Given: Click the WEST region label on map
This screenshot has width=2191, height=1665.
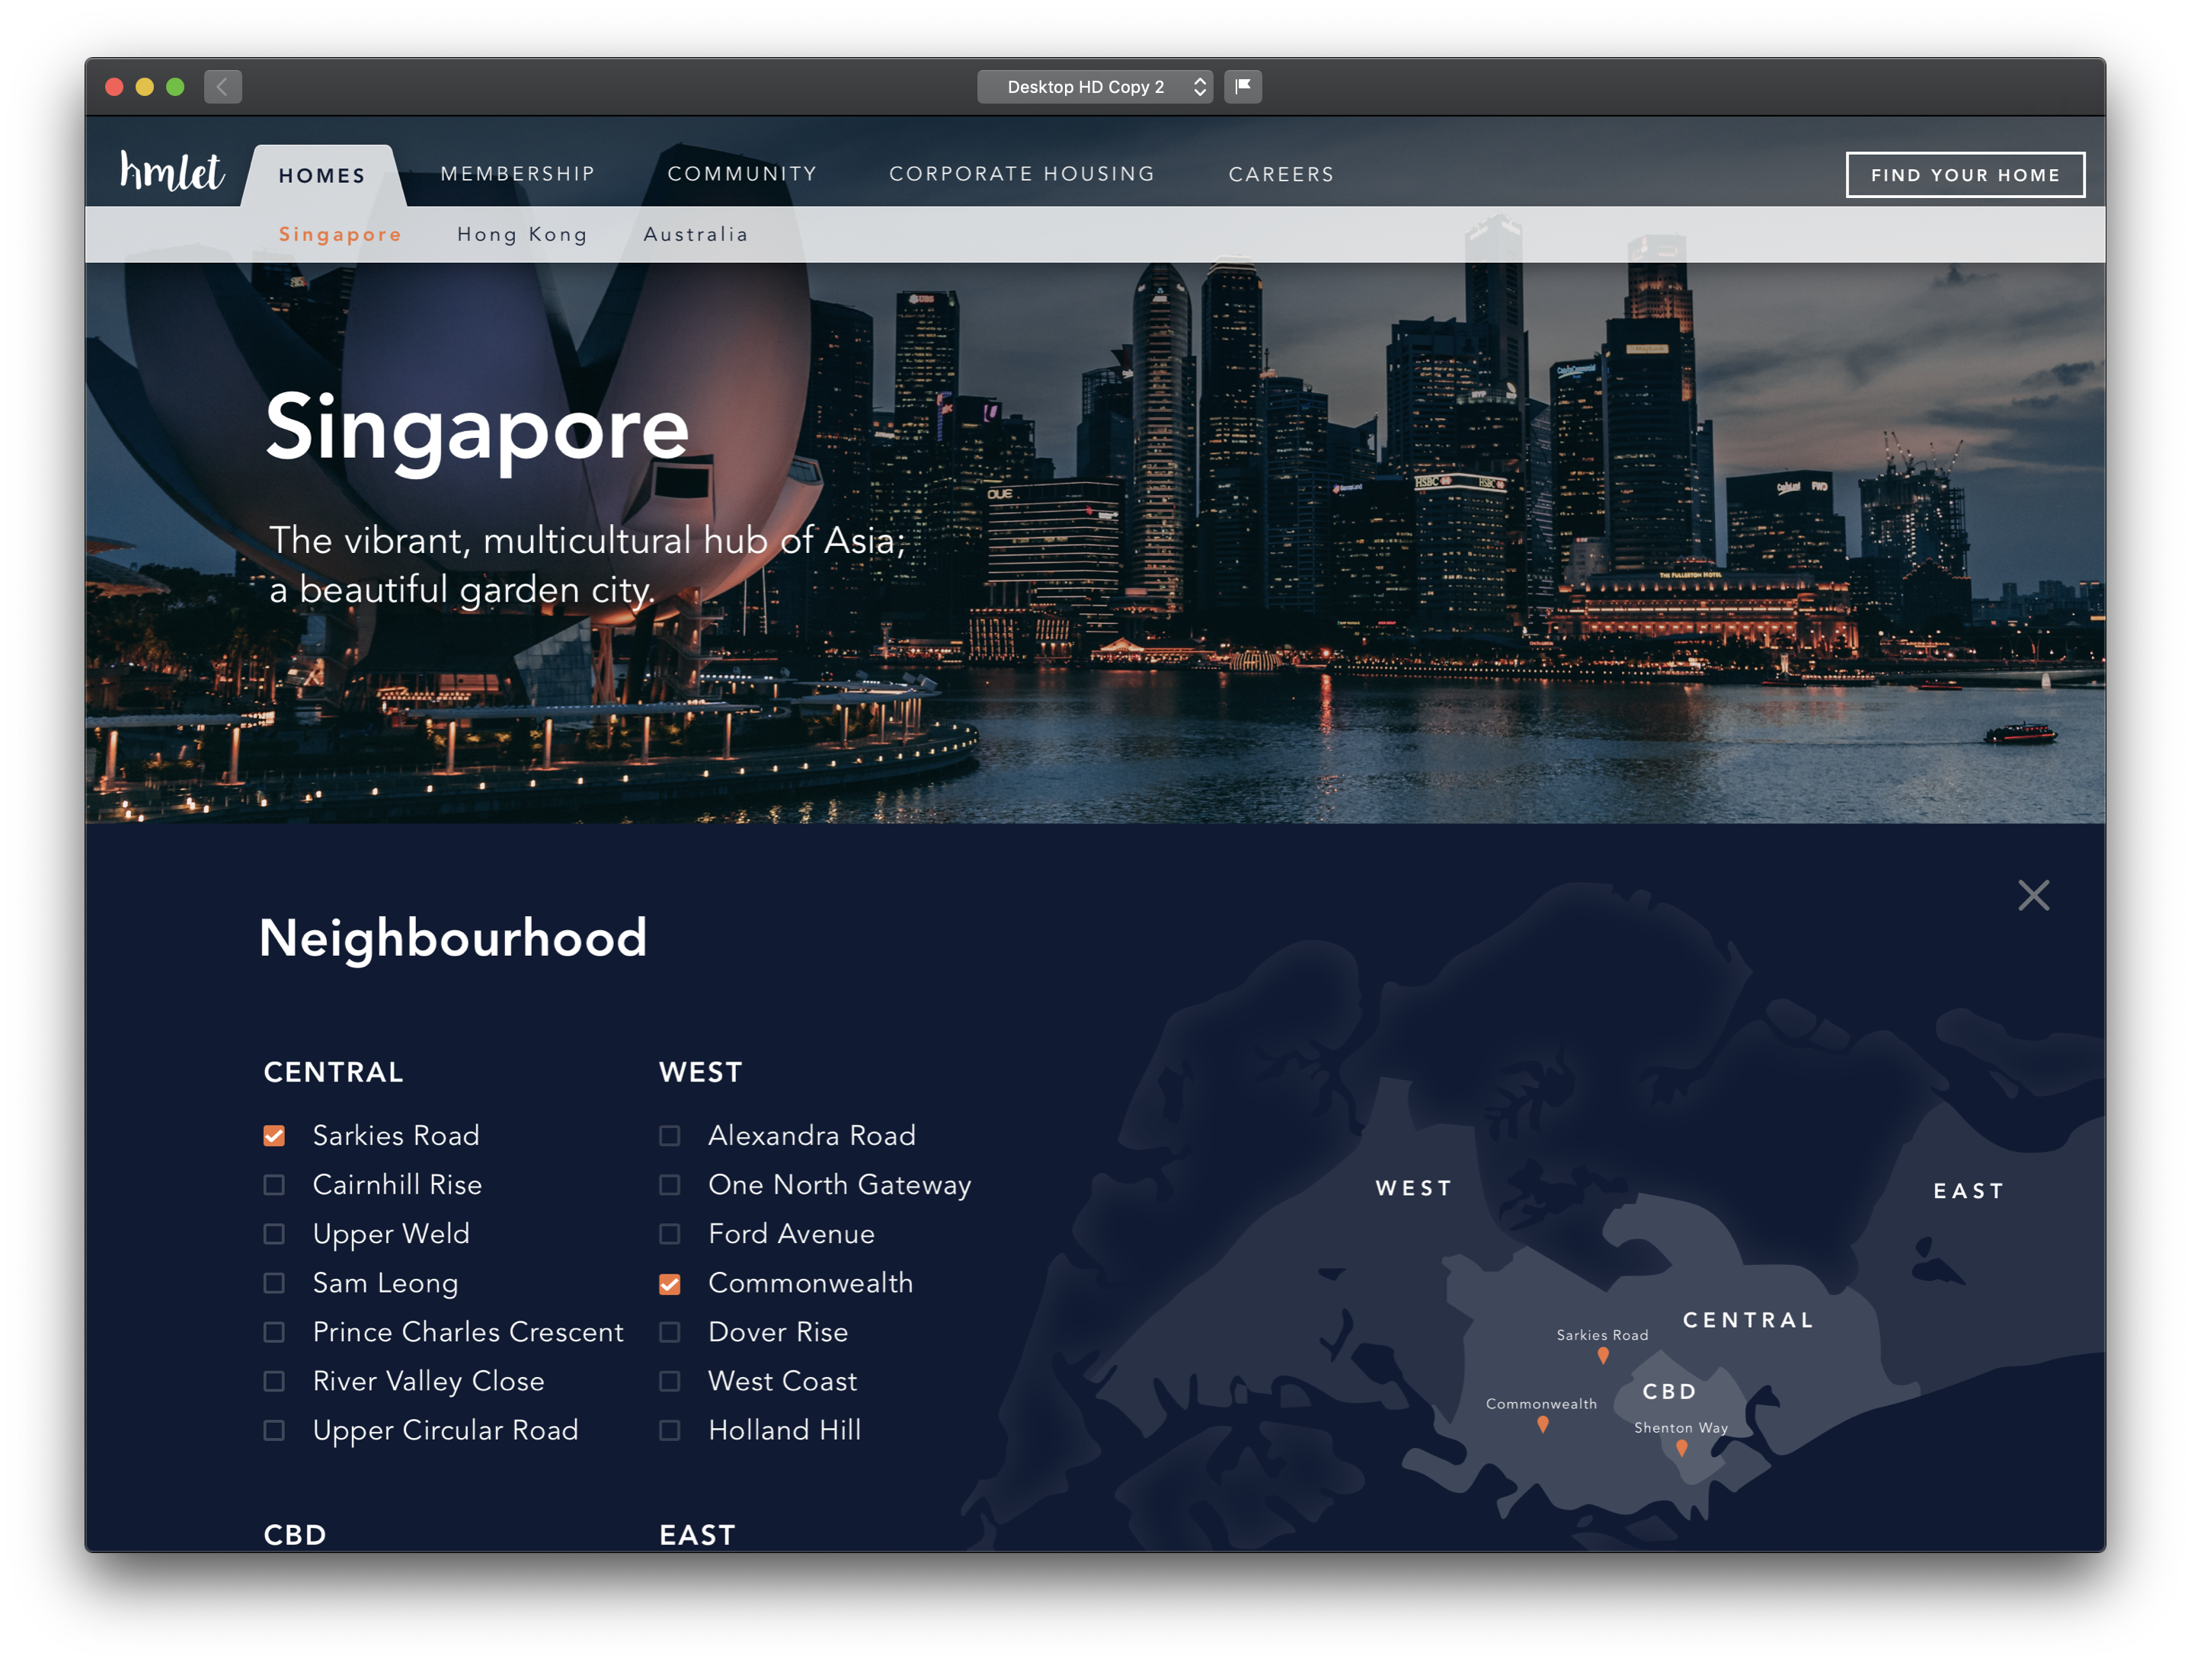Looking at the screenshot, I should [1412, 1187].
